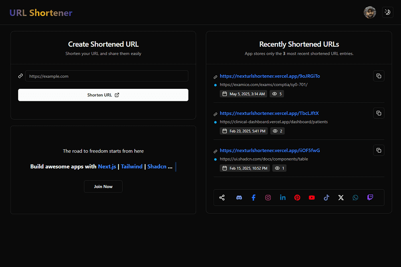
Task: Select the Instagram icon
Action: click(268, 197)
